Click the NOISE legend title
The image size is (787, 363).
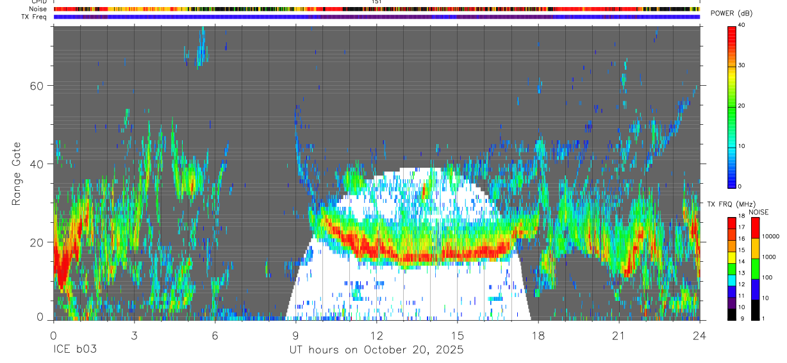tap(759, 212)
